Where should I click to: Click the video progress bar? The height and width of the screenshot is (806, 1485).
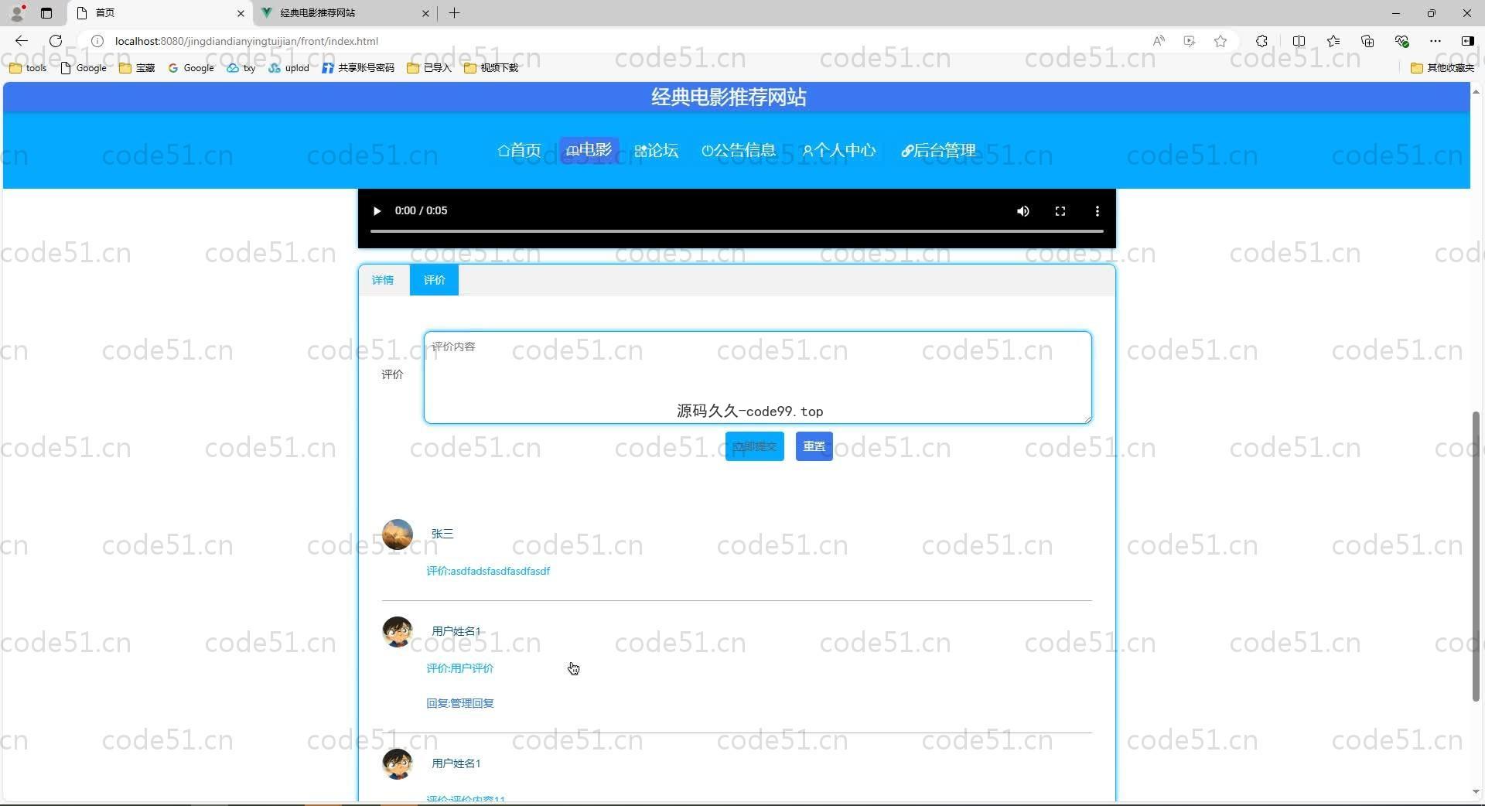tap(736, 231)
